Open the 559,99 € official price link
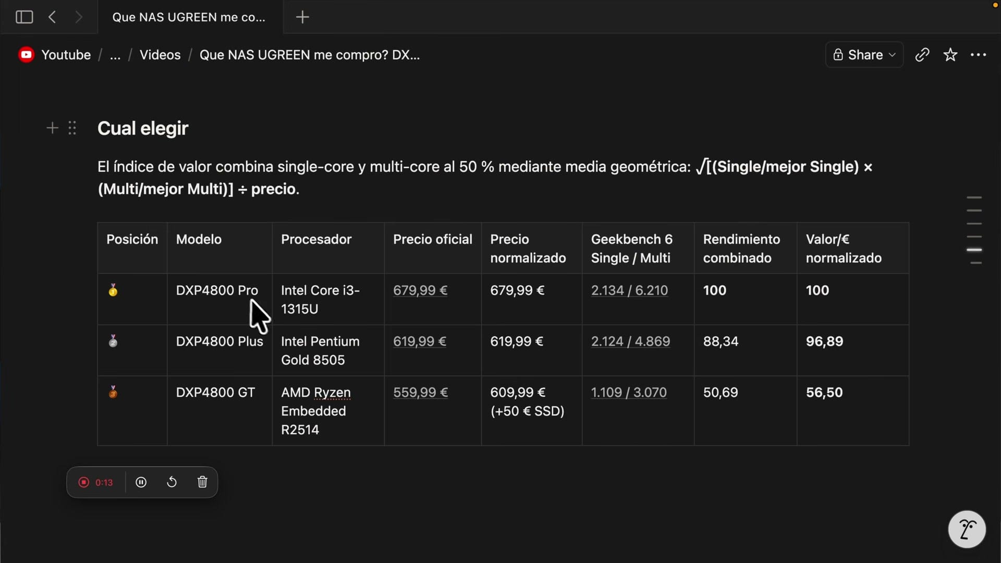The width and height of the screenshot is (1001, 563). 420,393
